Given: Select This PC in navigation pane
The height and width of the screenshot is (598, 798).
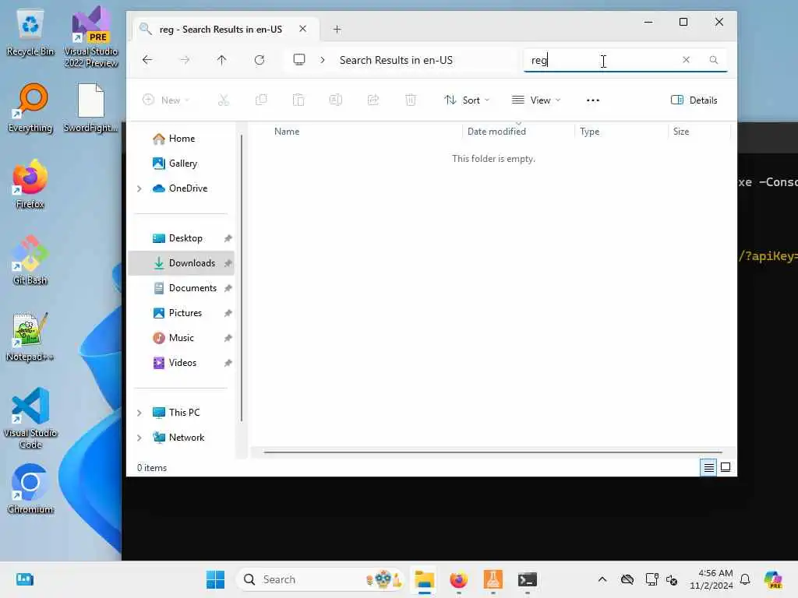Looking at the screenshot, I should [184, 413].
